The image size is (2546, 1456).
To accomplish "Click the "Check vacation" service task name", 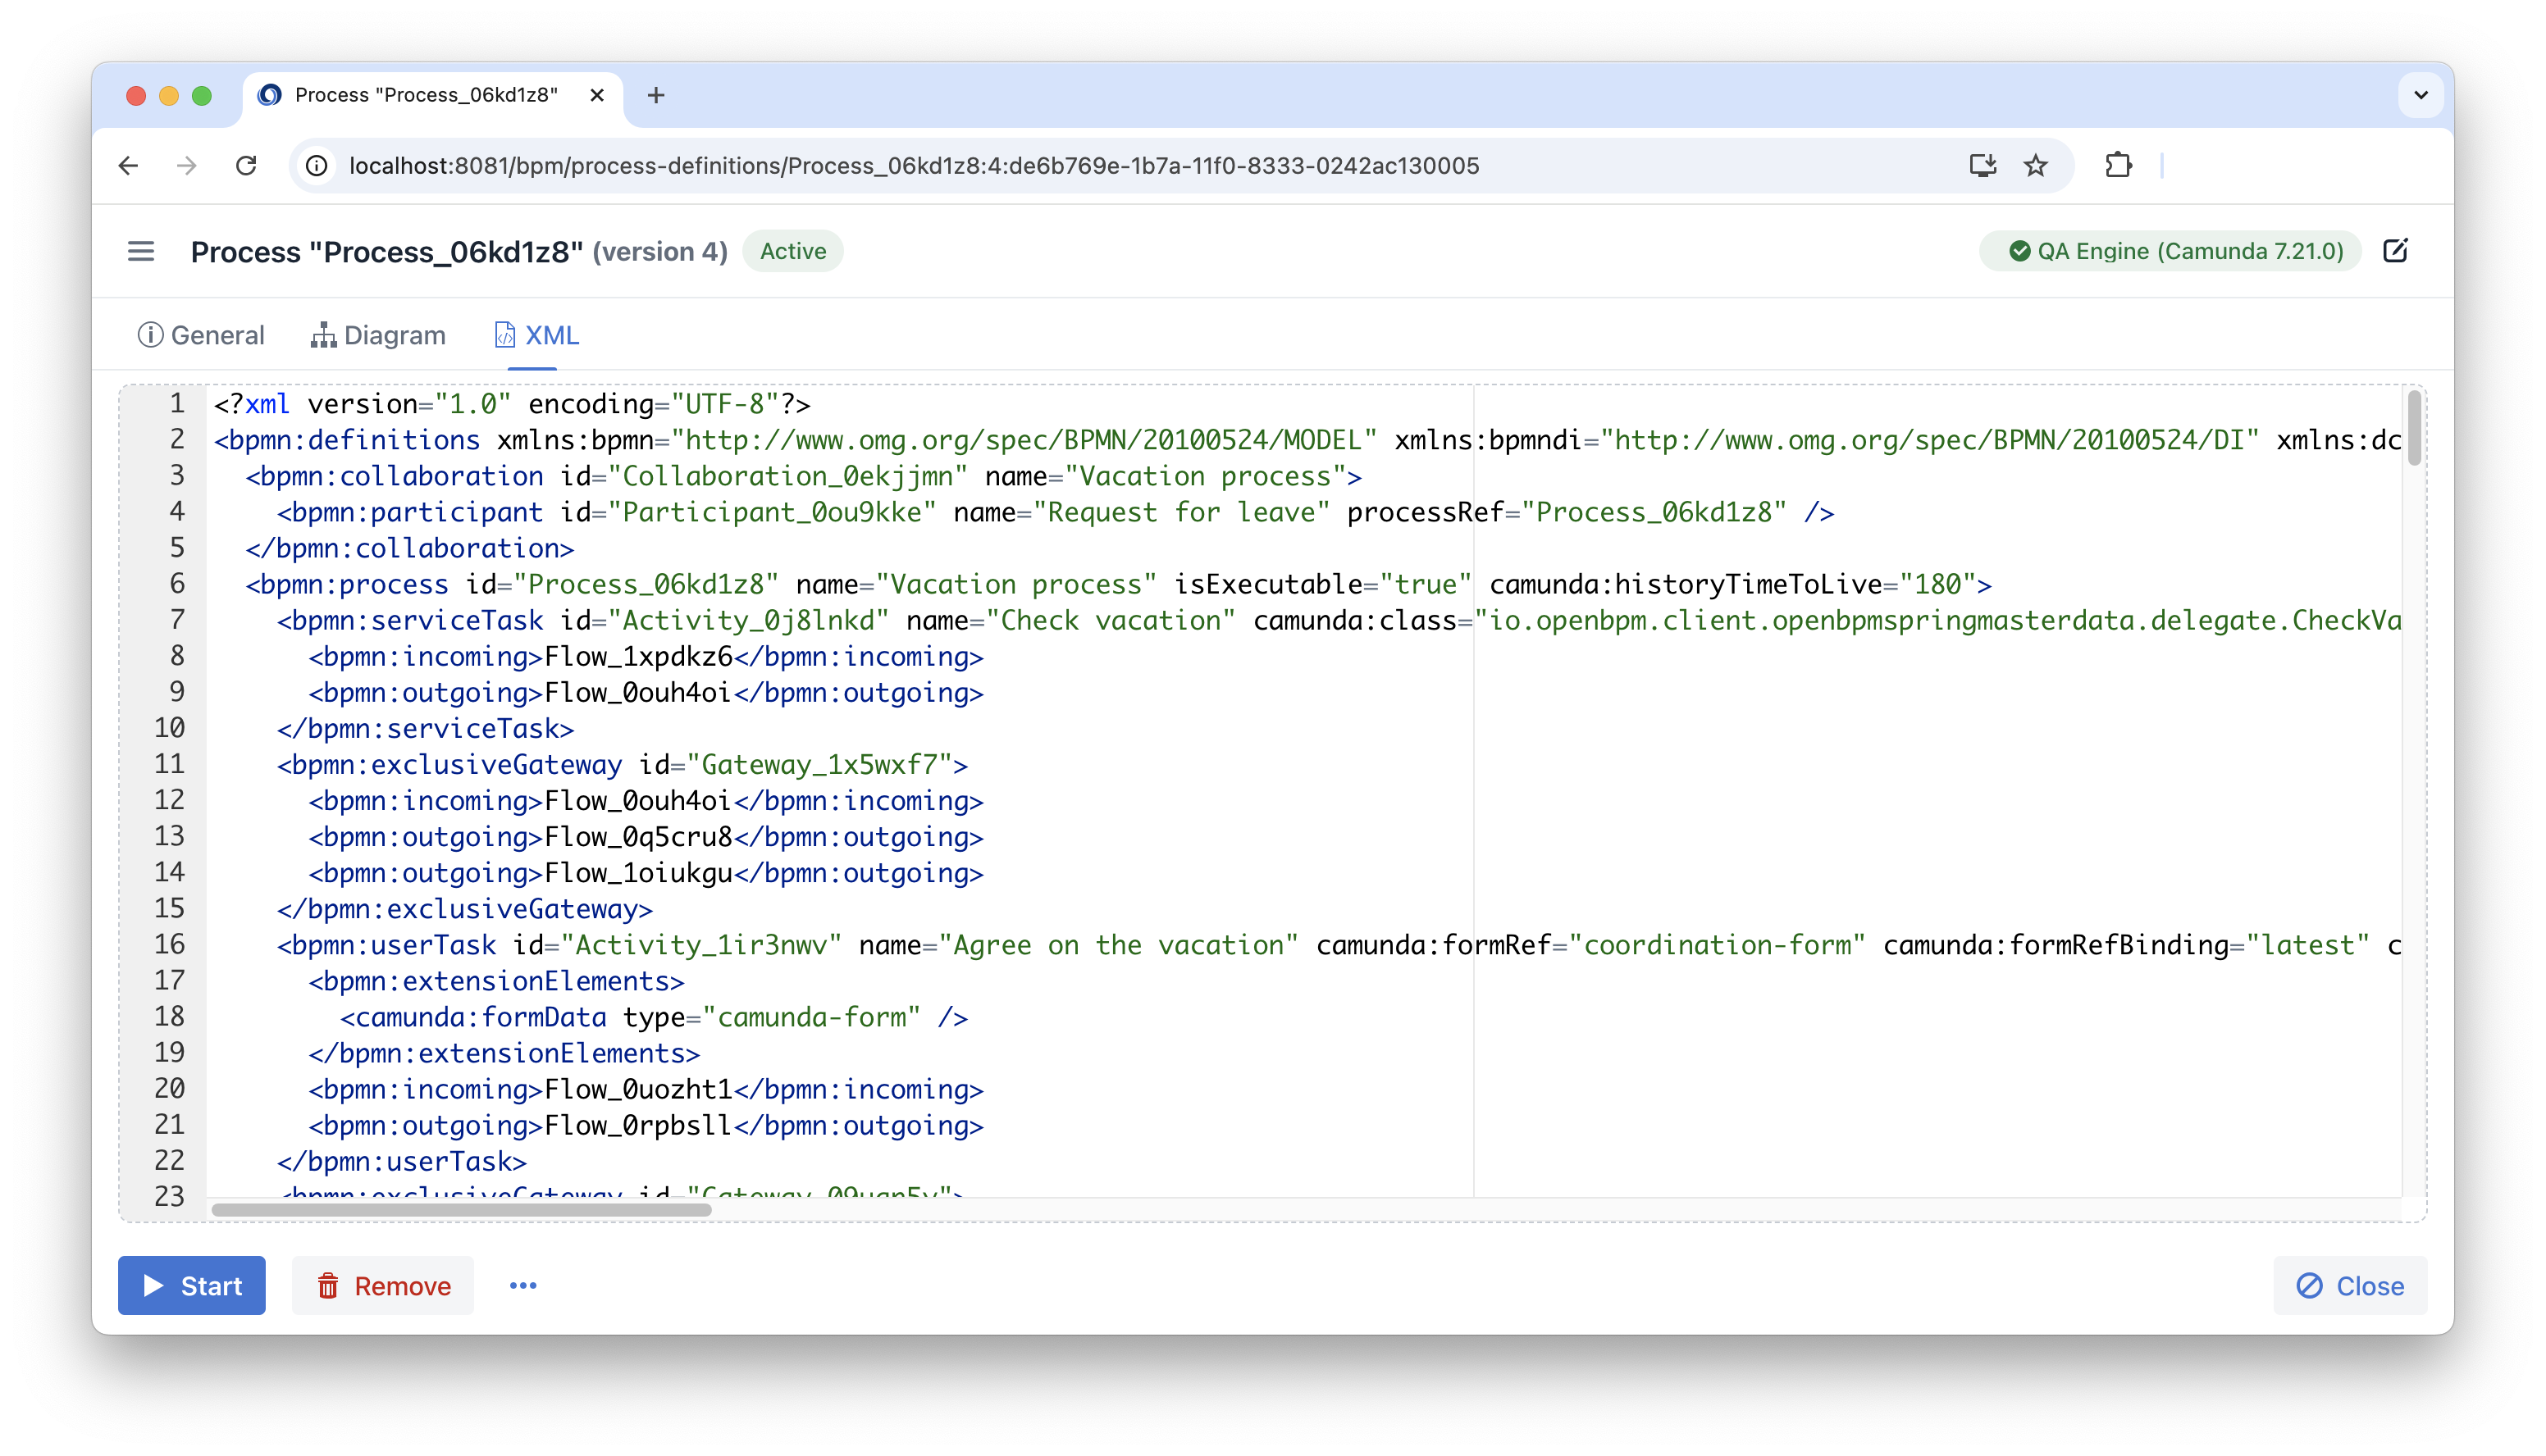I will pos(1111,620).
